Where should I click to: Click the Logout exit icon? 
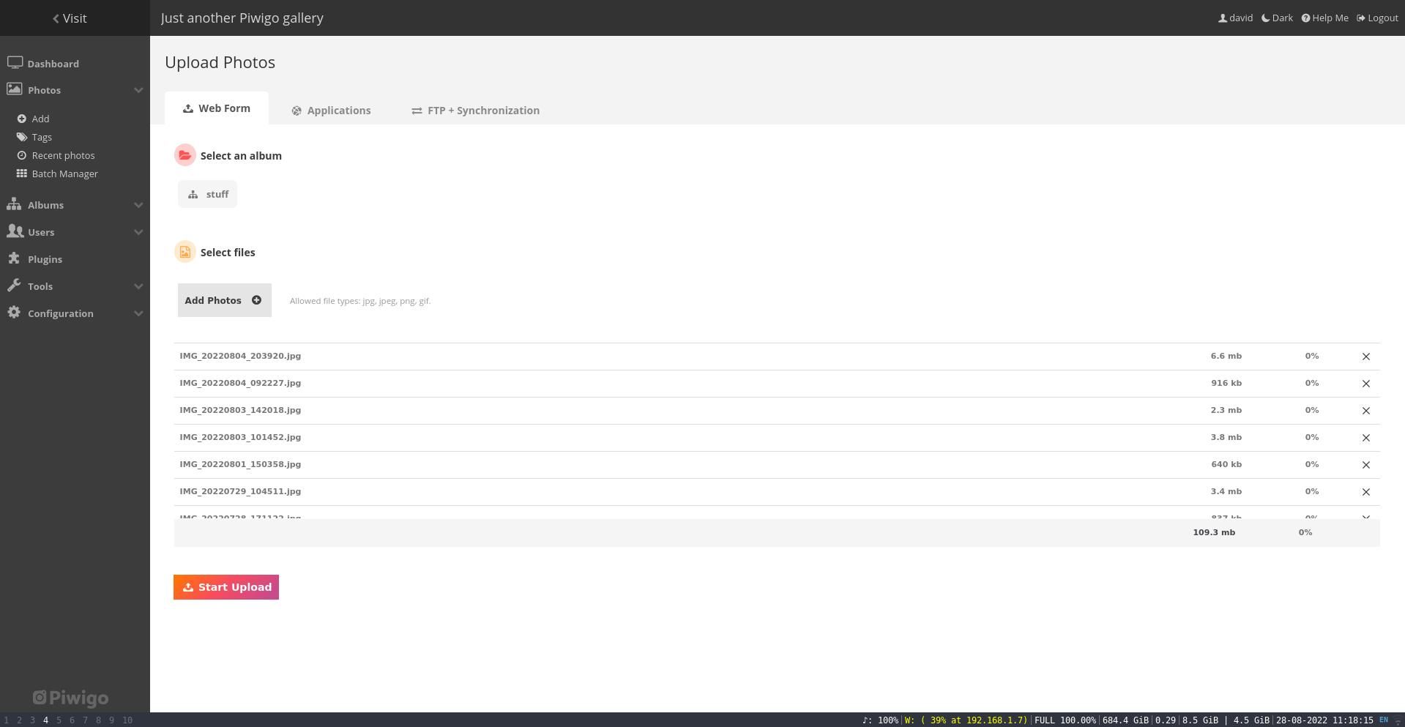click(x=1361, y=18)
